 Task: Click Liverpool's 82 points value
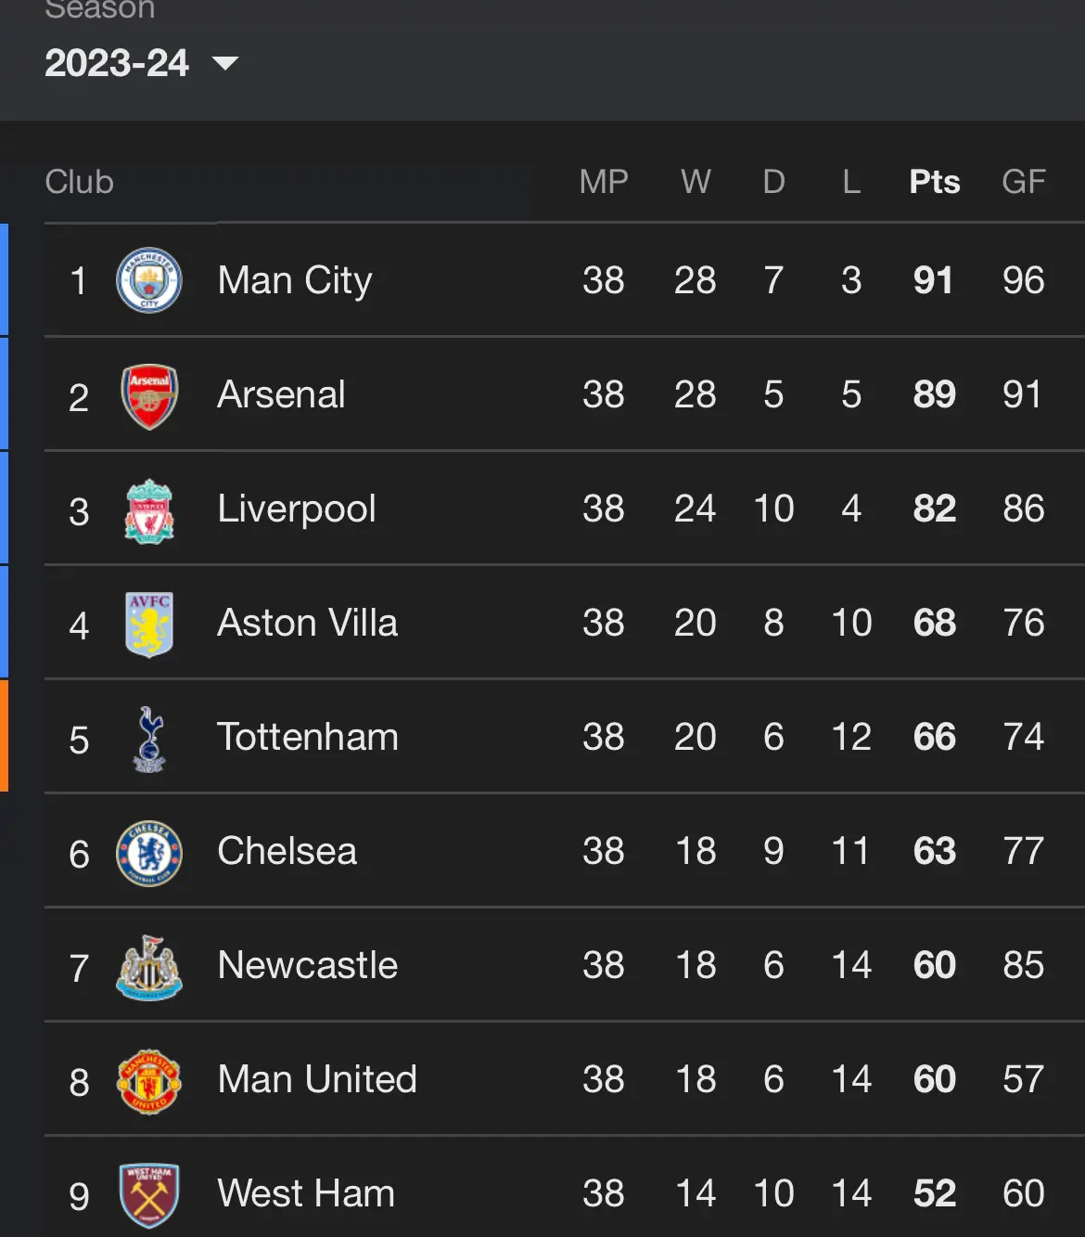pos(934,509)
